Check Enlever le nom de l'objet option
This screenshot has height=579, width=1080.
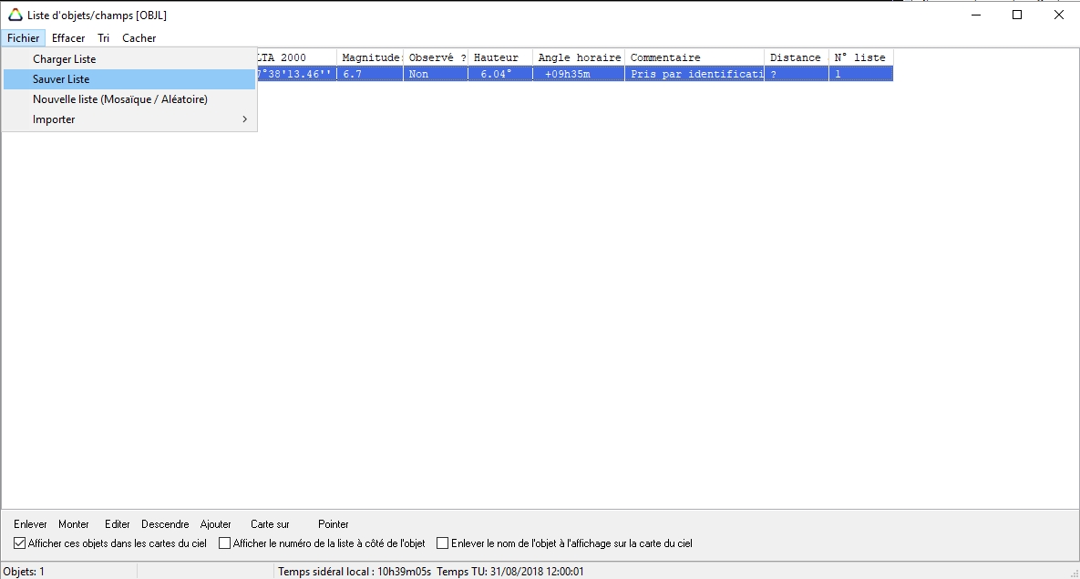443,543
